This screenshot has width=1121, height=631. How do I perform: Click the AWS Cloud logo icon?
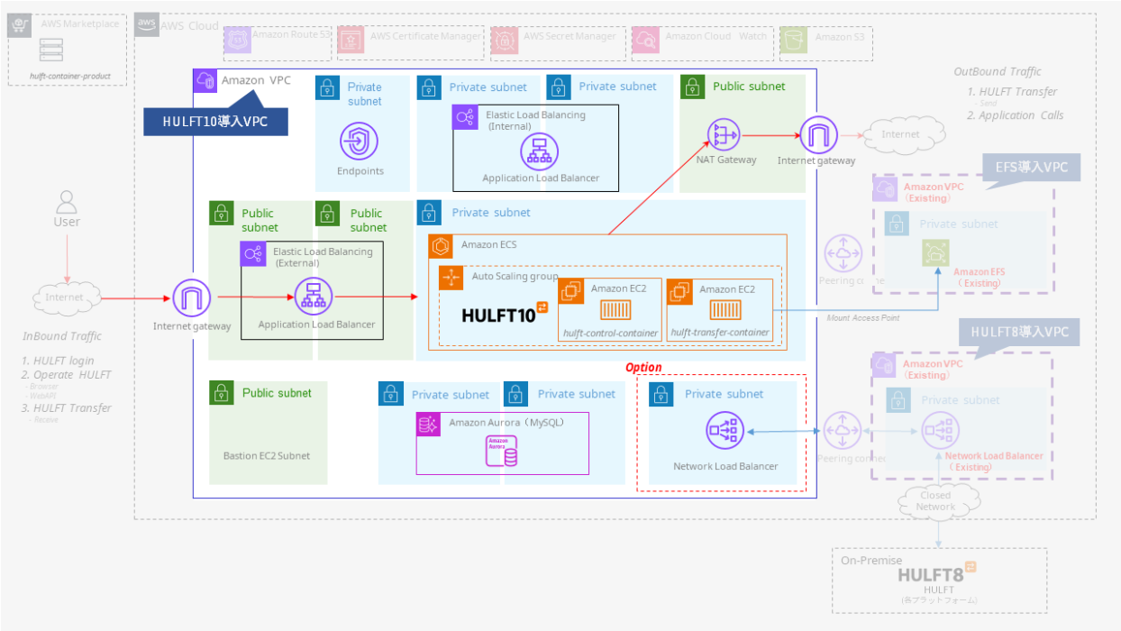(147, 25)
